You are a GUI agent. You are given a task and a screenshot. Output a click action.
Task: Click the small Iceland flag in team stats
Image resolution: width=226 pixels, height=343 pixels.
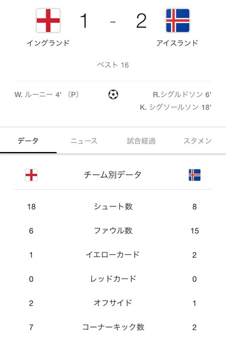[195, 175]
